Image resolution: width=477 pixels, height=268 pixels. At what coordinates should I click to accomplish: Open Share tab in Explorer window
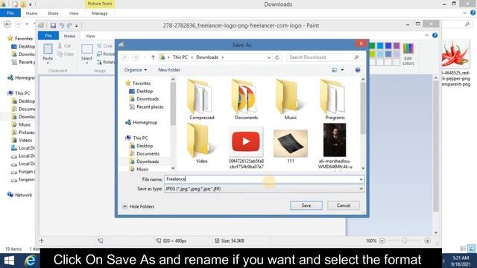[53, 13]
